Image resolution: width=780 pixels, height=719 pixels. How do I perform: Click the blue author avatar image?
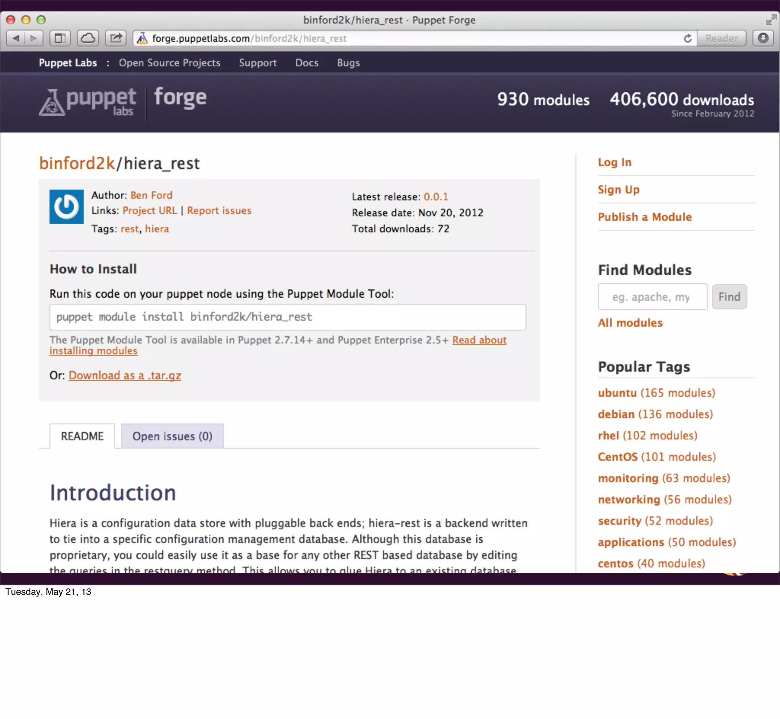[x=67, y=206]
